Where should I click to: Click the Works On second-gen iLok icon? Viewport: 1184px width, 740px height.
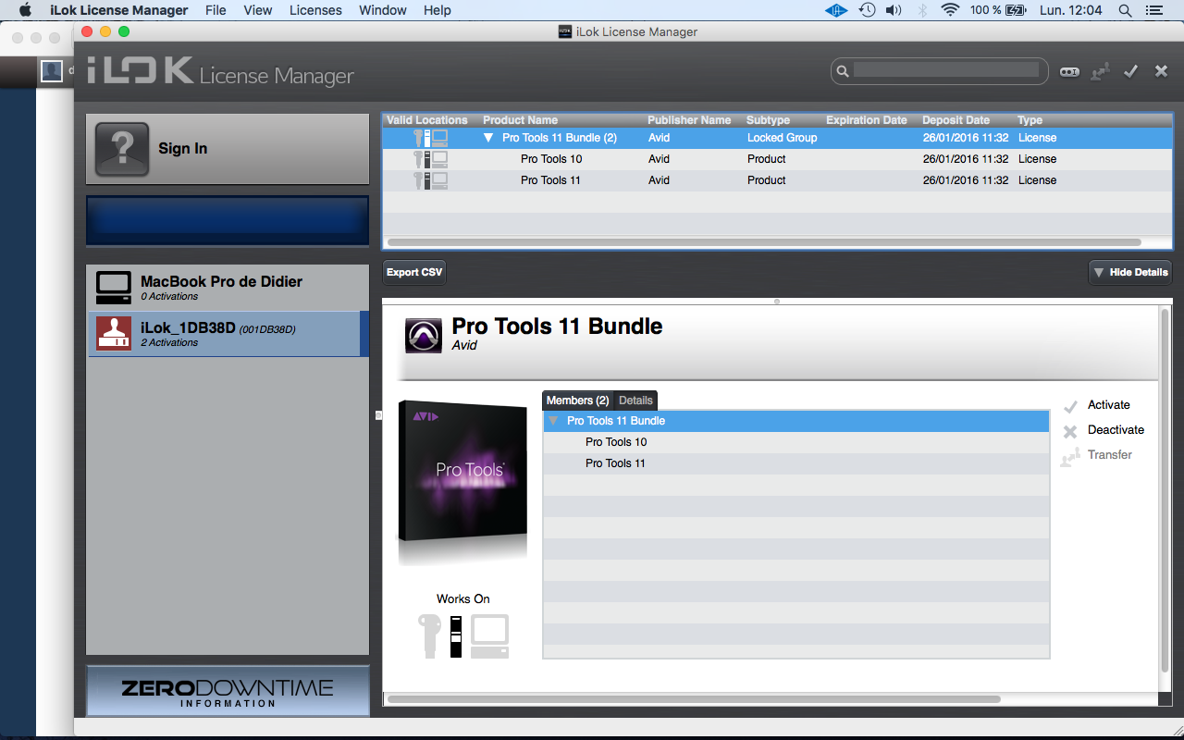[456, 635]
